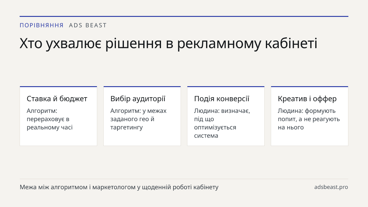Viewport: 368px width, 207px height.
Task: Click text 'Людина: формують попит, а не реагують на нього'
Action: point(309,119)
